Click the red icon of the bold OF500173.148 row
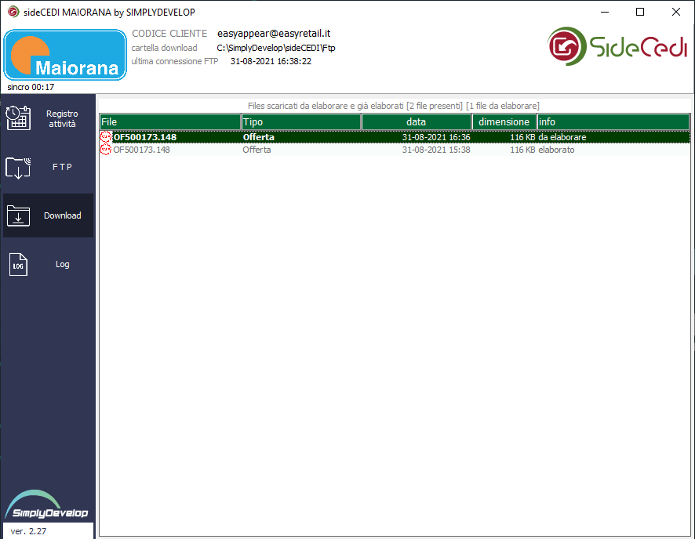 click(x=106, y=137)
